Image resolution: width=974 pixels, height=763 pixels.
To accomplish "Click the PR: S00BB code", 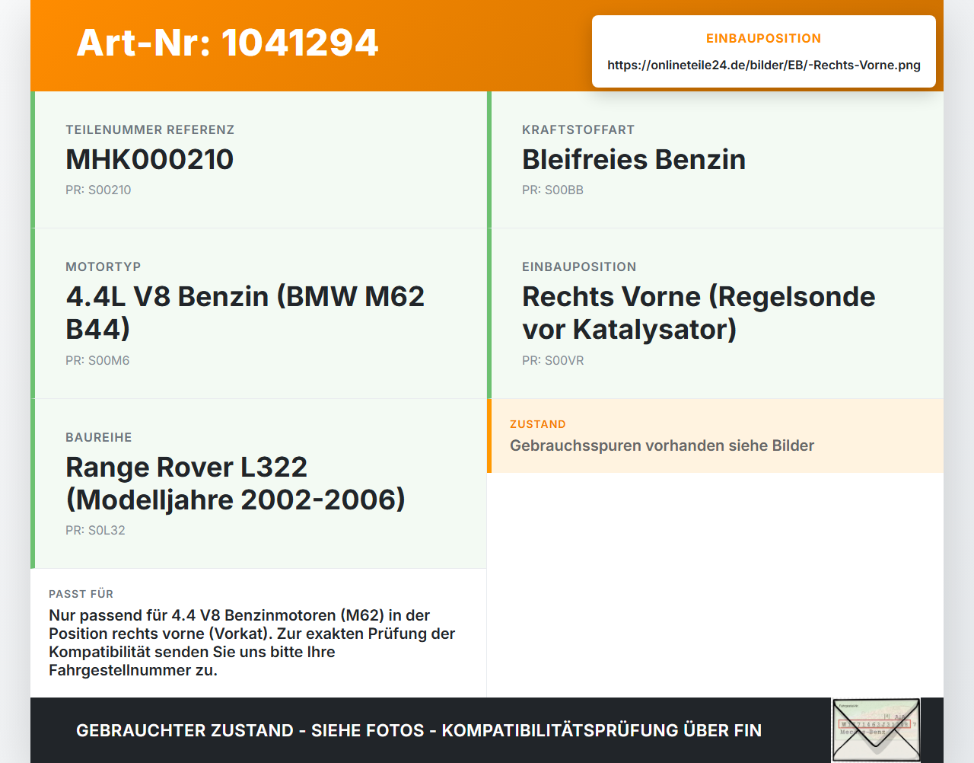I will click(552, 190).
